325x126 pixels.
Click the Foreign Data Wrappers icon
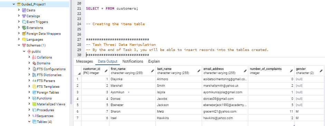tap(24, 33)
